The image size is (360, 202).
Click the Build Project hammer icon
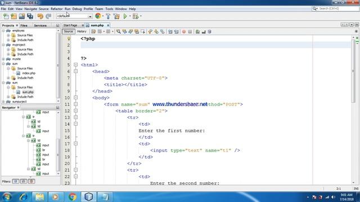coord(108,16)
